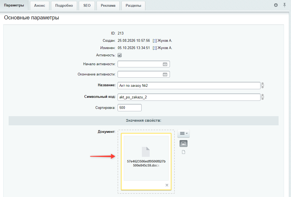Select image gallery icon next to document
This screenshot has height=197, width=291.
(x=184, y=143)
